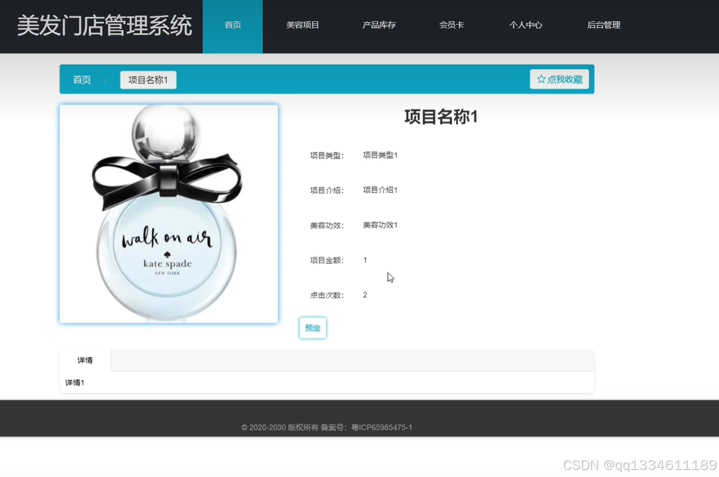Image resolution: width=719 pixels, height=477 pixels.
Task: Open the 首页 navigation tab
Action: [233, 27]
